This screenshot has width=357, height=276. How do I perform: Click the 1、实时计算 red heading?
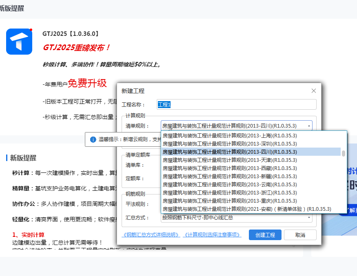pos(28,235)
